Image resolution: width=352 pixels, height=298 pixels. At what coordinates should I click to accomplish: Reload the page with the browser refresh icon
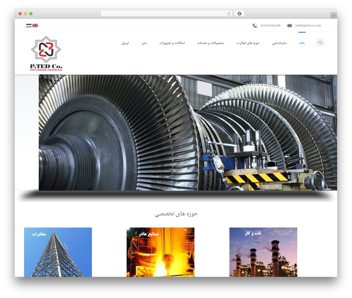229,14
